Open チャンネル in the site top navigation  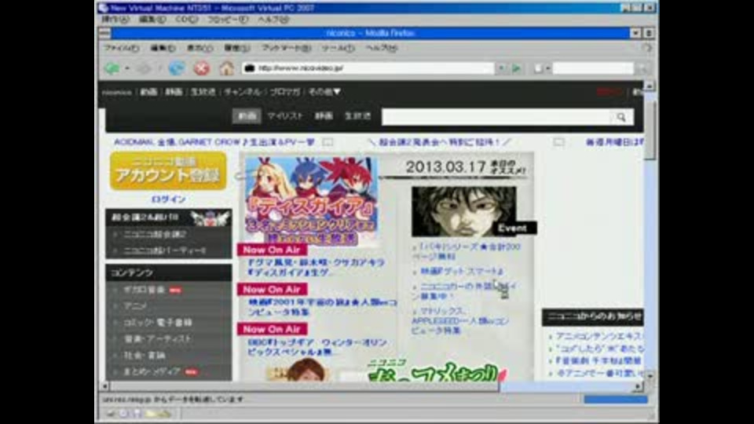243,92
